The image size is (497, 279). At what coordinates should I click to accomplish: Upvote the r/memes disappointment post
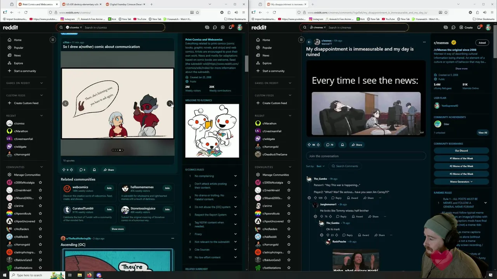click(309, 145)
